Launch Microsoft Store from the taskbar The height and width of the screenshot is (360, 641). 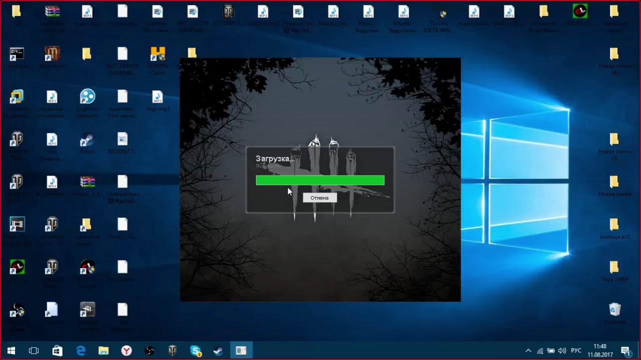point(58,351)
